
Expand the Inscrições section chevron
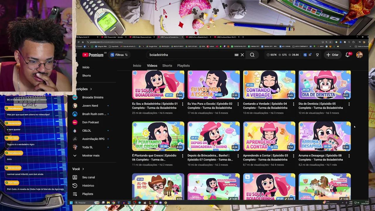91,89
